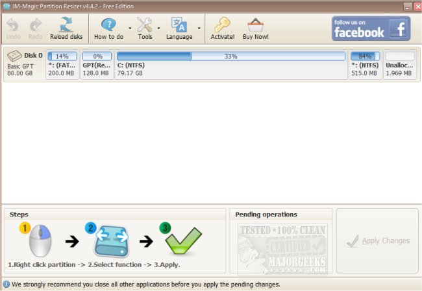Select the *: (NTFS) recovery partition label
The height and width of the screenshot is (291, 422).
point(365,65)
